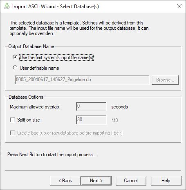Click the Maximum allowed overlap seconds field

click(x=91, y=106)
